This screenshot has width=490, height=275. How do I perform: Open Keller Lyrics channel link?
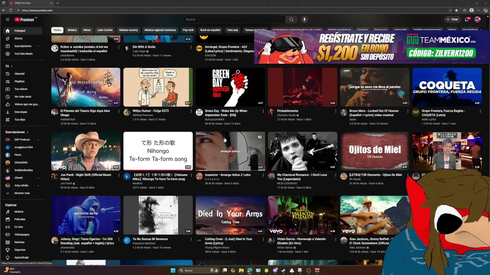430,120
